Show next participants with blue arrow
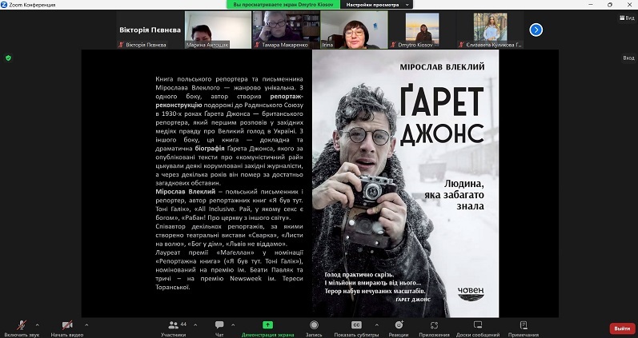 coord(536,30)
